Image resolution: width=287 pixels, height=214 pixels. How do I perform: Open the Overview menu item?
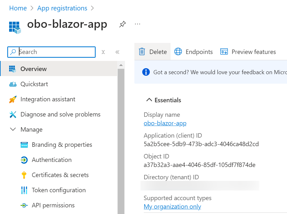pyautogui.click(x=59, y=69)
